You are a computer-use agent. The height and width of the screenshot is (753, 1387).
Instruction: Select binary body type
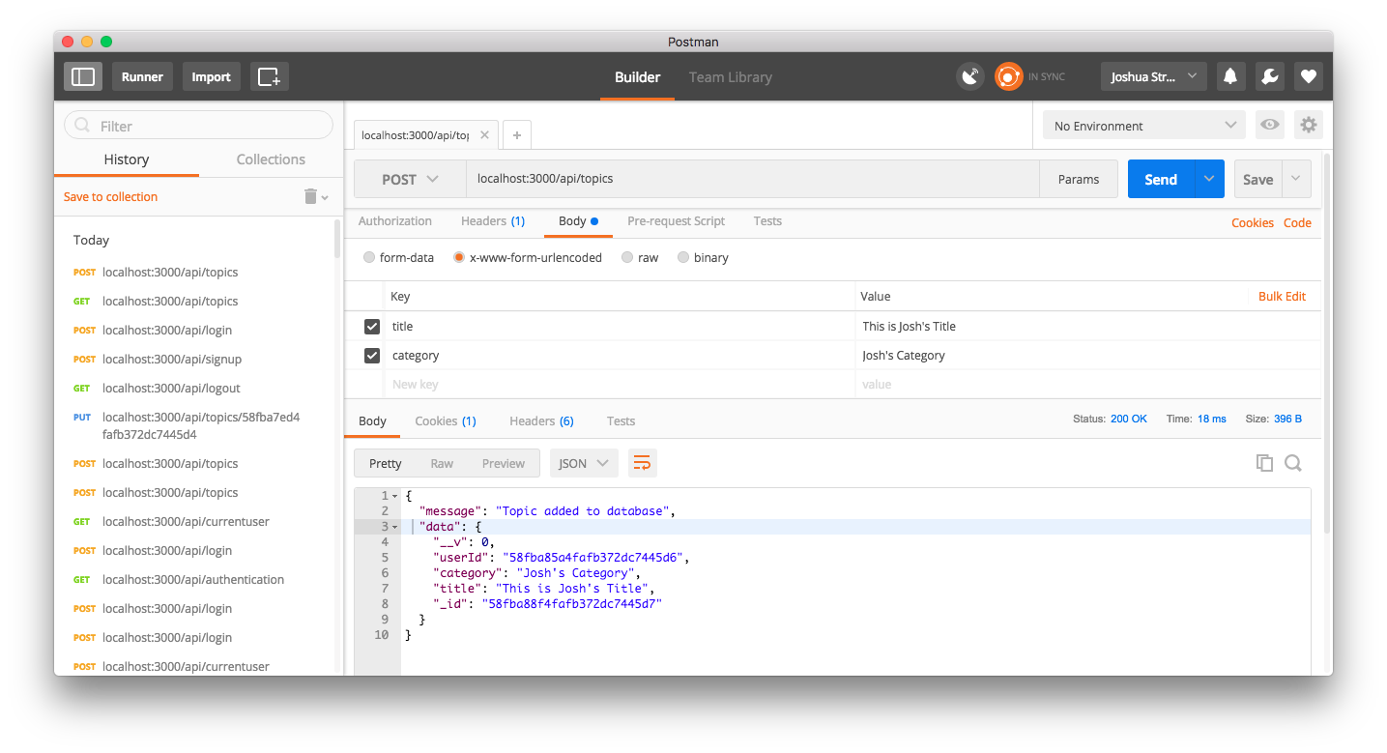pyautogui.click(x=683, y=258)
